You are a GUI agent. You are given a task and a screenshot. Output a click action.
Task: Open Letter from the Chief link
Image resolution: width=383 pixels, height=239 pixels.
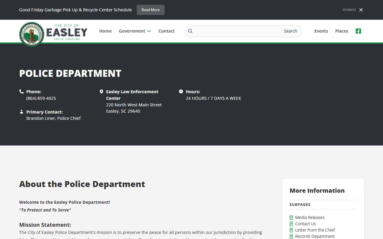click(x=315, y=230)
